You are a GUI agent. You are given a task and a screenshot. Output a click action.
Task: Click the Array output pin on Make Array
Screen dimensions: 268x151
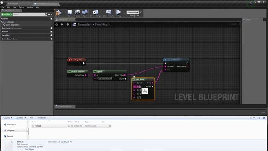point(152,83)
